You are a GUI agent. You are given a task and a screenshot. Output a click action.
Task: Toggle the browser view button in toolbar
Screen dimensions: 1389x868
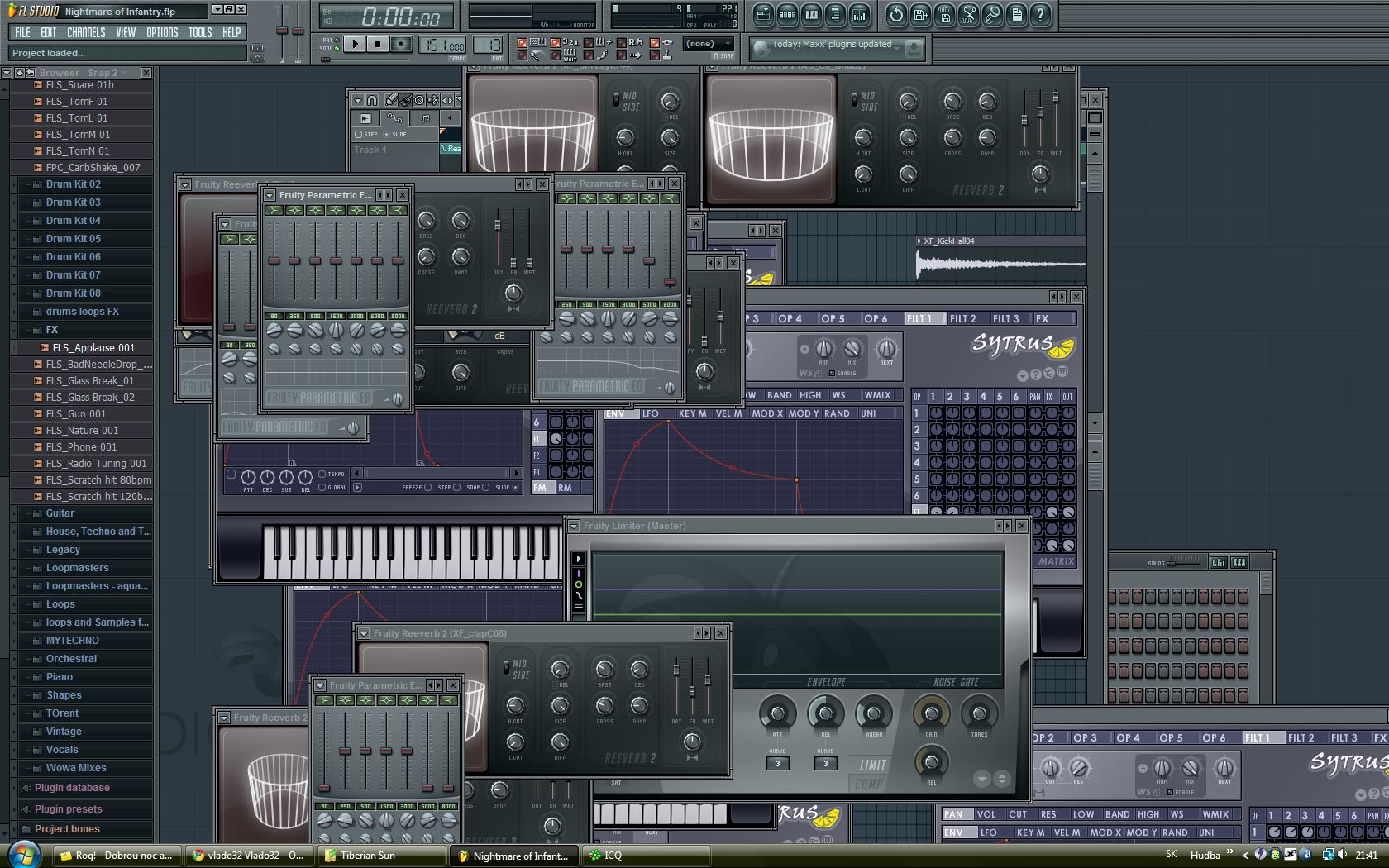click(835, 15)
